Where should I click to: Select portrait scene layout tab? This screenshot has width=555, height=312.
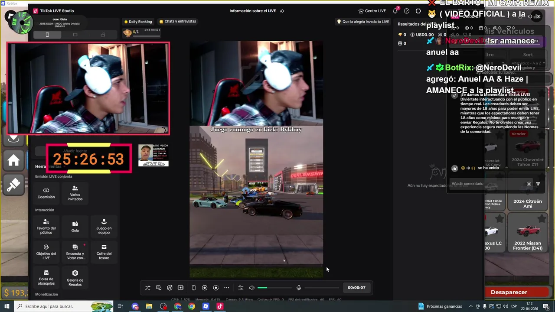pyautogui.click(x=47, y=35)
